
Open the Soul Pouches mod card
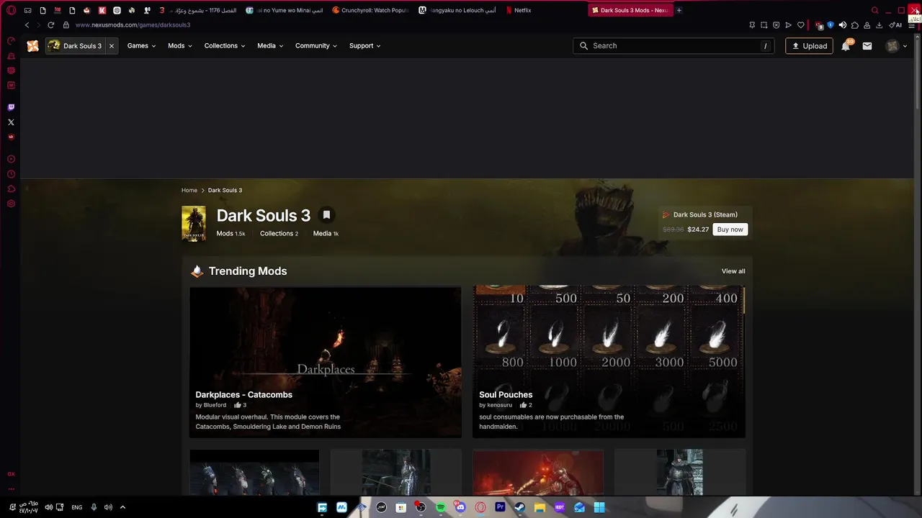tap(609, 362)
